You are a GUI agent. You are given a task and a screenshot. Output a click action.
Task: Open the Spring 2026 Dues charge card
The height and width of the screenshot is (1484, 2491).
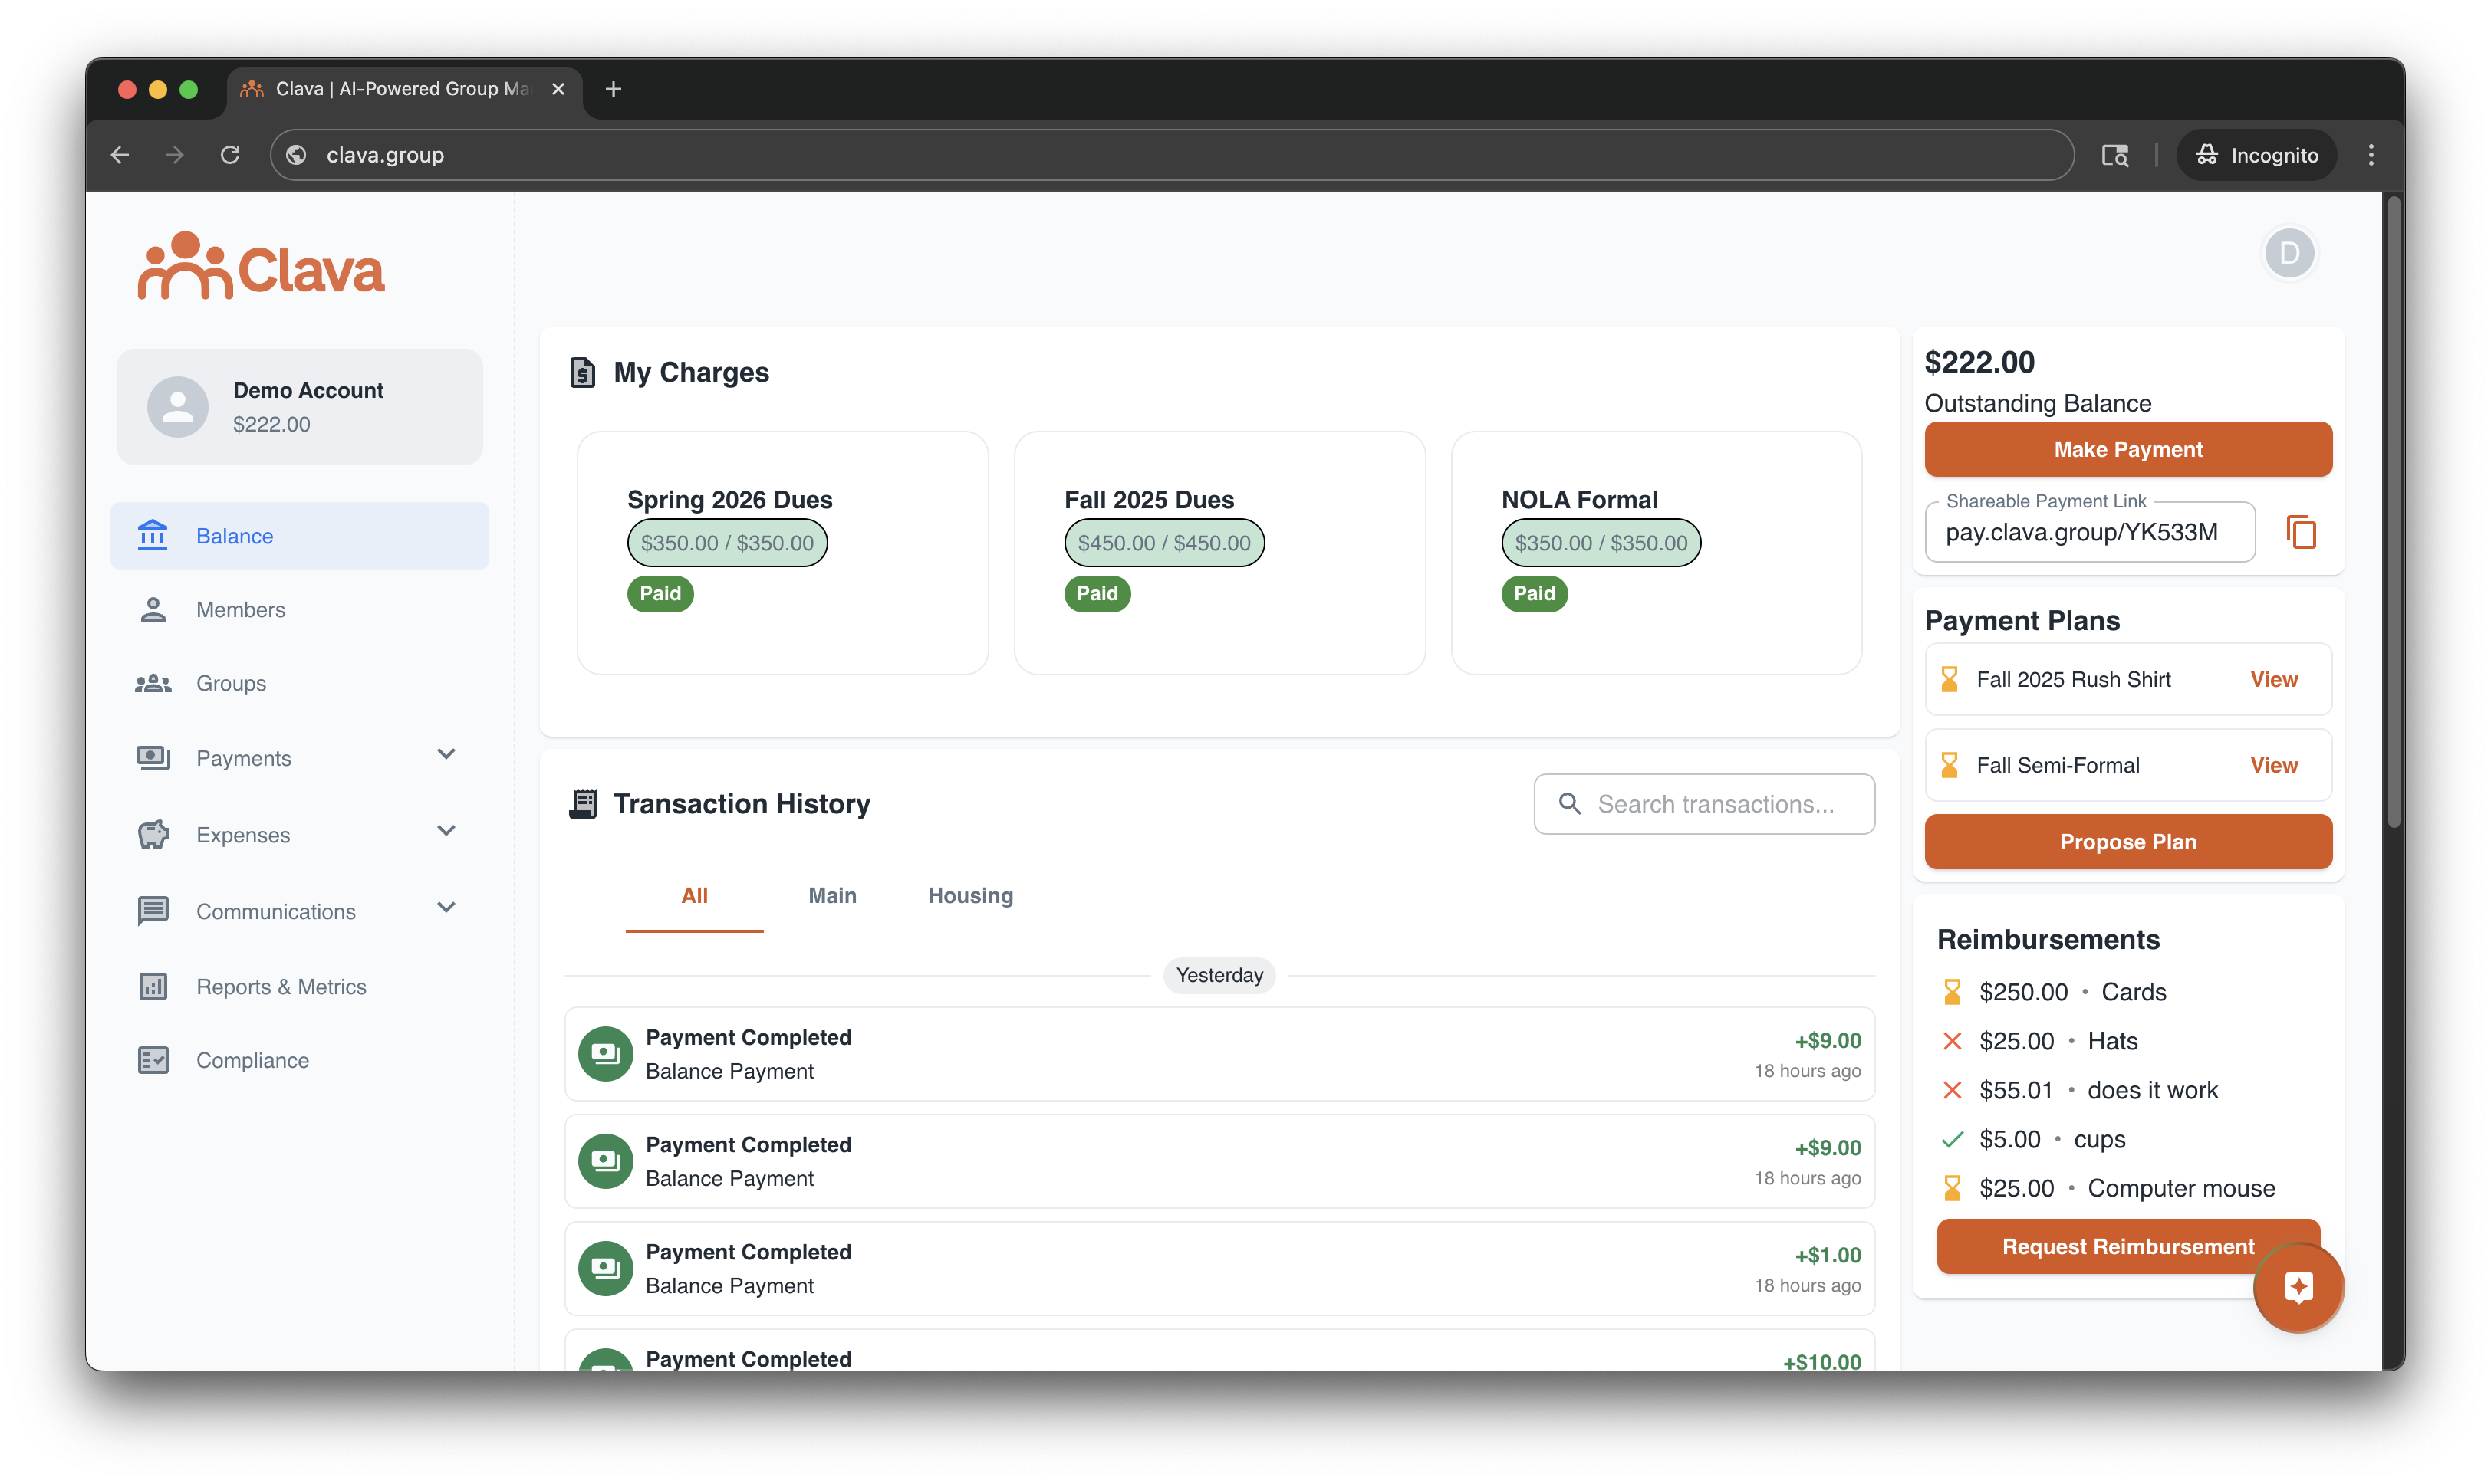[x=782, y=553]
